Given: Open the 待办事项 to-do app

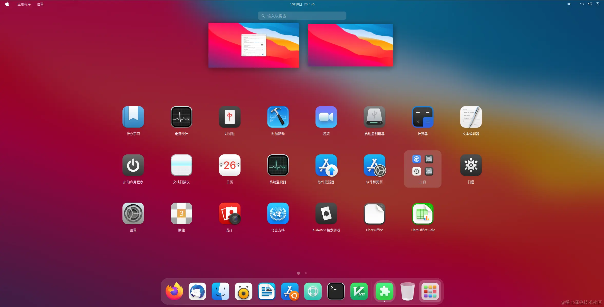Looking at the screenshot, I should click(x=133, y=117).
